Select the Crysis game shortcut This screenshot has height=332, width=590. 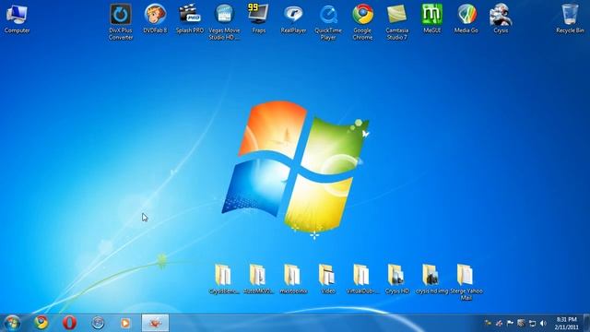pos(501,18)
